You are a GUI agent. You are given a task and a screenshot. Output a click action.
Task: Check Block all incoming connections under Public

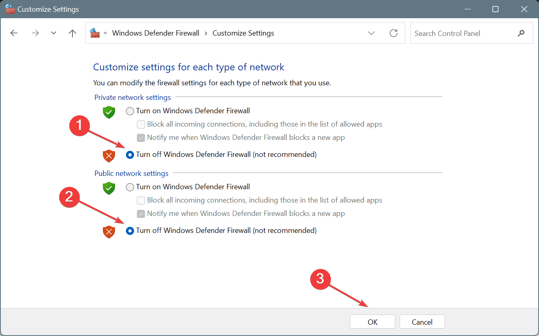point(141,200)
